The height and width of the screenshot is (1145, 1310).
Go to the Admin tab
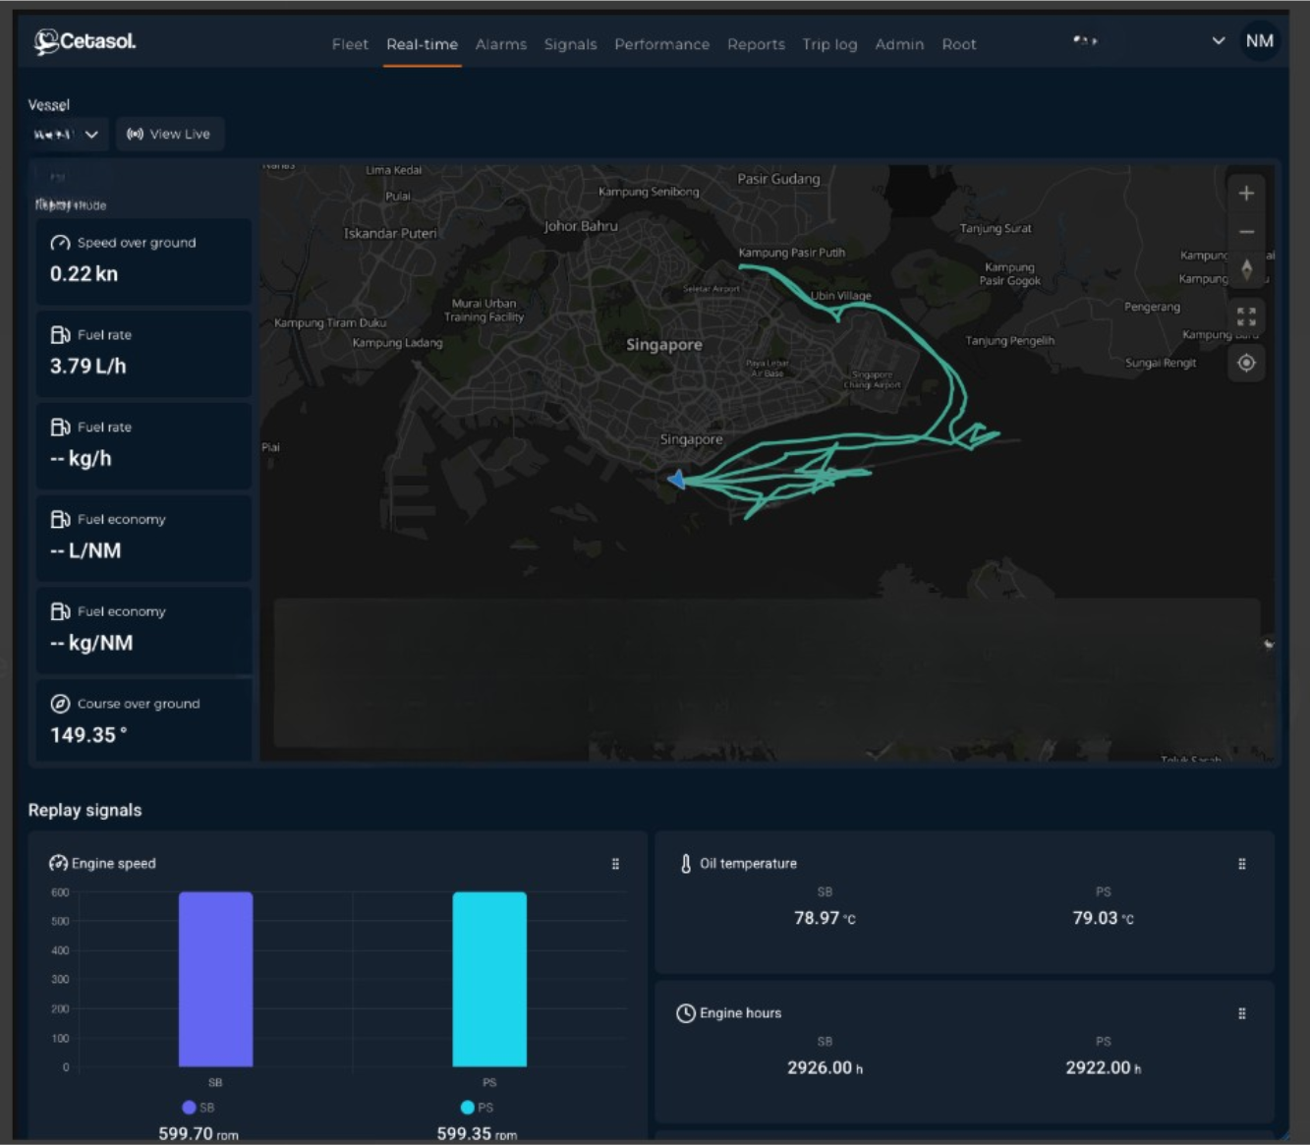click(899, 44)
